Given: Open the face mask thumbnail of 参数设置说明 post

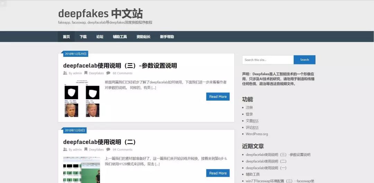Looking at the screenshot, I should 82,99.
